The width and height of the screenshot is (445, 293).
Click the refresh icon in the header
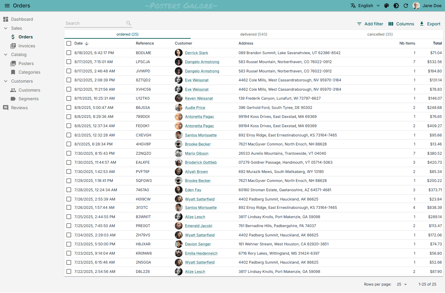click(406, 6)
